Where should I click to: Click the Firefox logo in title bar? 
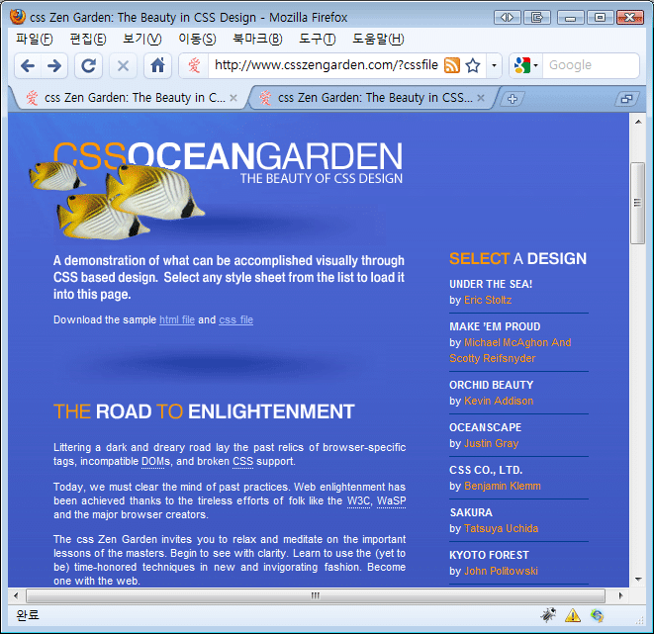tap(18, 17)
